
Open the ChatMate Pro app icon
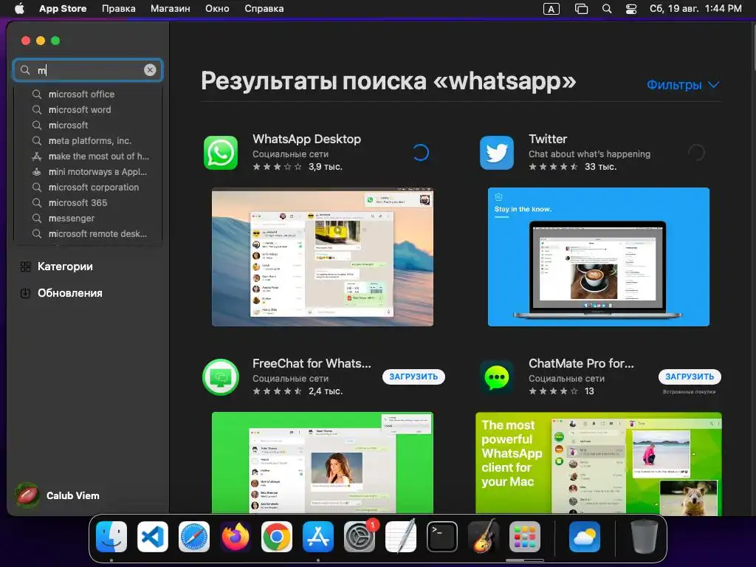(497, 377)
